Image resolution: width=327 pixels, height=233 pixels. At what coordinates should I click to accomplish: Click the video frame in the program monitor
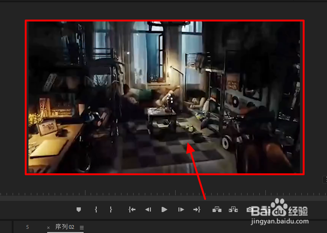[x=164, y=97]
